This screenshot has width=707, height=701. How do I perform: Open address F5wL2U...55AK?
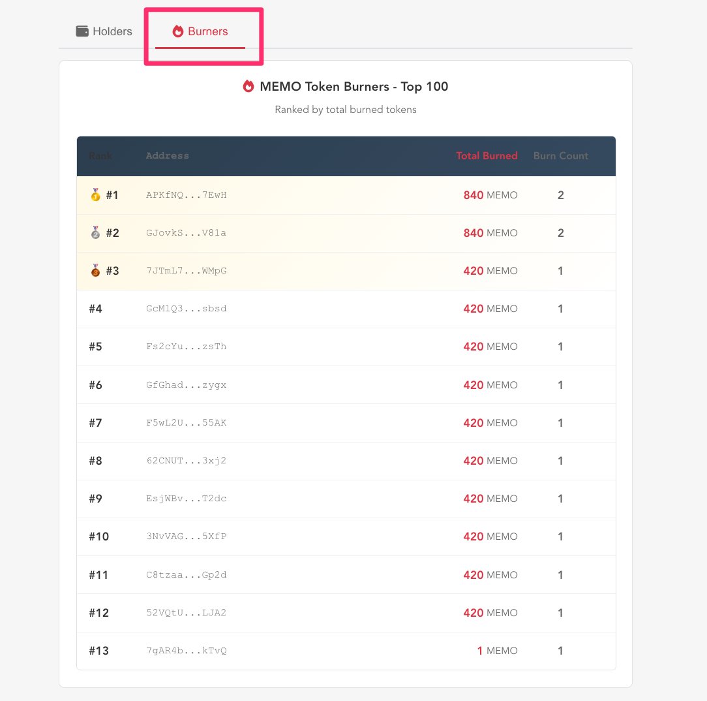pyautogui.click(x=187, y=423)
